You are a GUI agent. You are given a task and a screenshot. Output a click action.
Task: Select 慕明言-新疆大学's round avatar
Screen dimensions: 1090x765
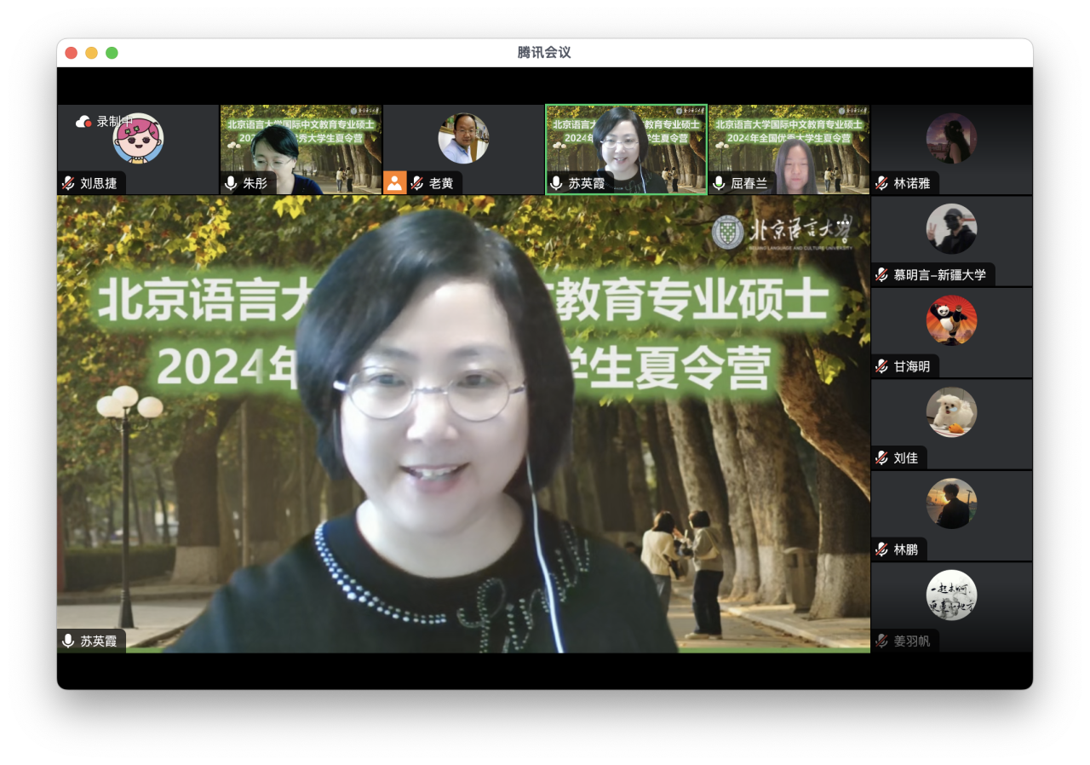click(951, 229)
